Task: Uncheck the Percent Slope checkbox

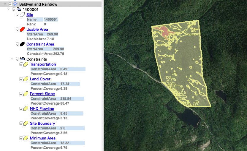Action: [x=21, y=94]
